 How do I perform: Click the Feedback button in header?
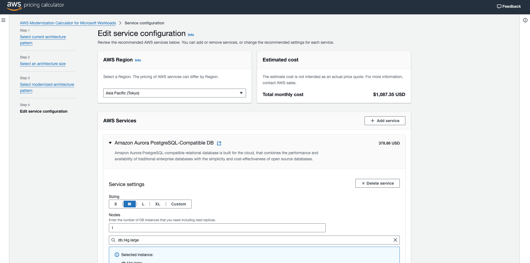(x=509, y=6)
